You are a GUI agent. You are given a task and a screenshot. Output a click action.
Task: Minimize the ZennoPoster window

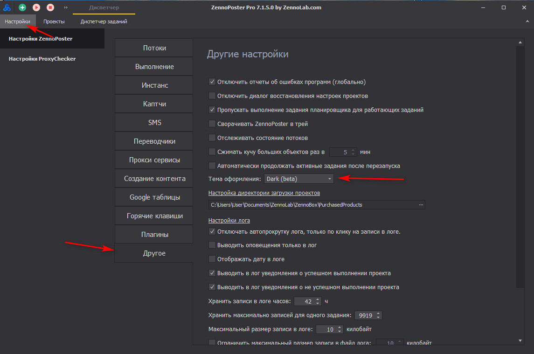483,7
